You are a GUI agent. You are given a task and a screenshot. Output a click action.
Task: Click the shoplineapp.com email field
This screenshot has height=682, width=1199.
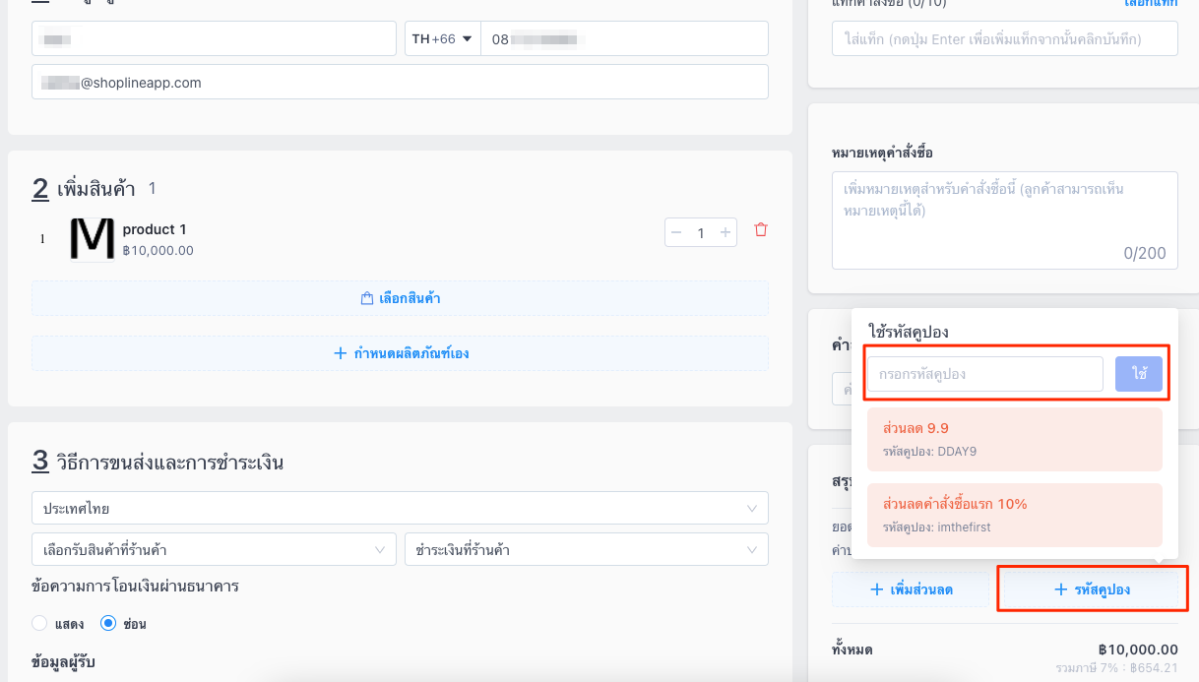click(x=400, y=83)
